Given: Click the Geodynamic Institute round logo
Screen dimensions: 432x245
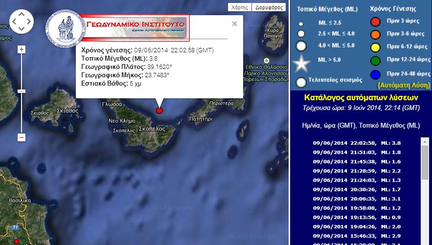Looking at the screenshot, I should [x=65, y=28].
